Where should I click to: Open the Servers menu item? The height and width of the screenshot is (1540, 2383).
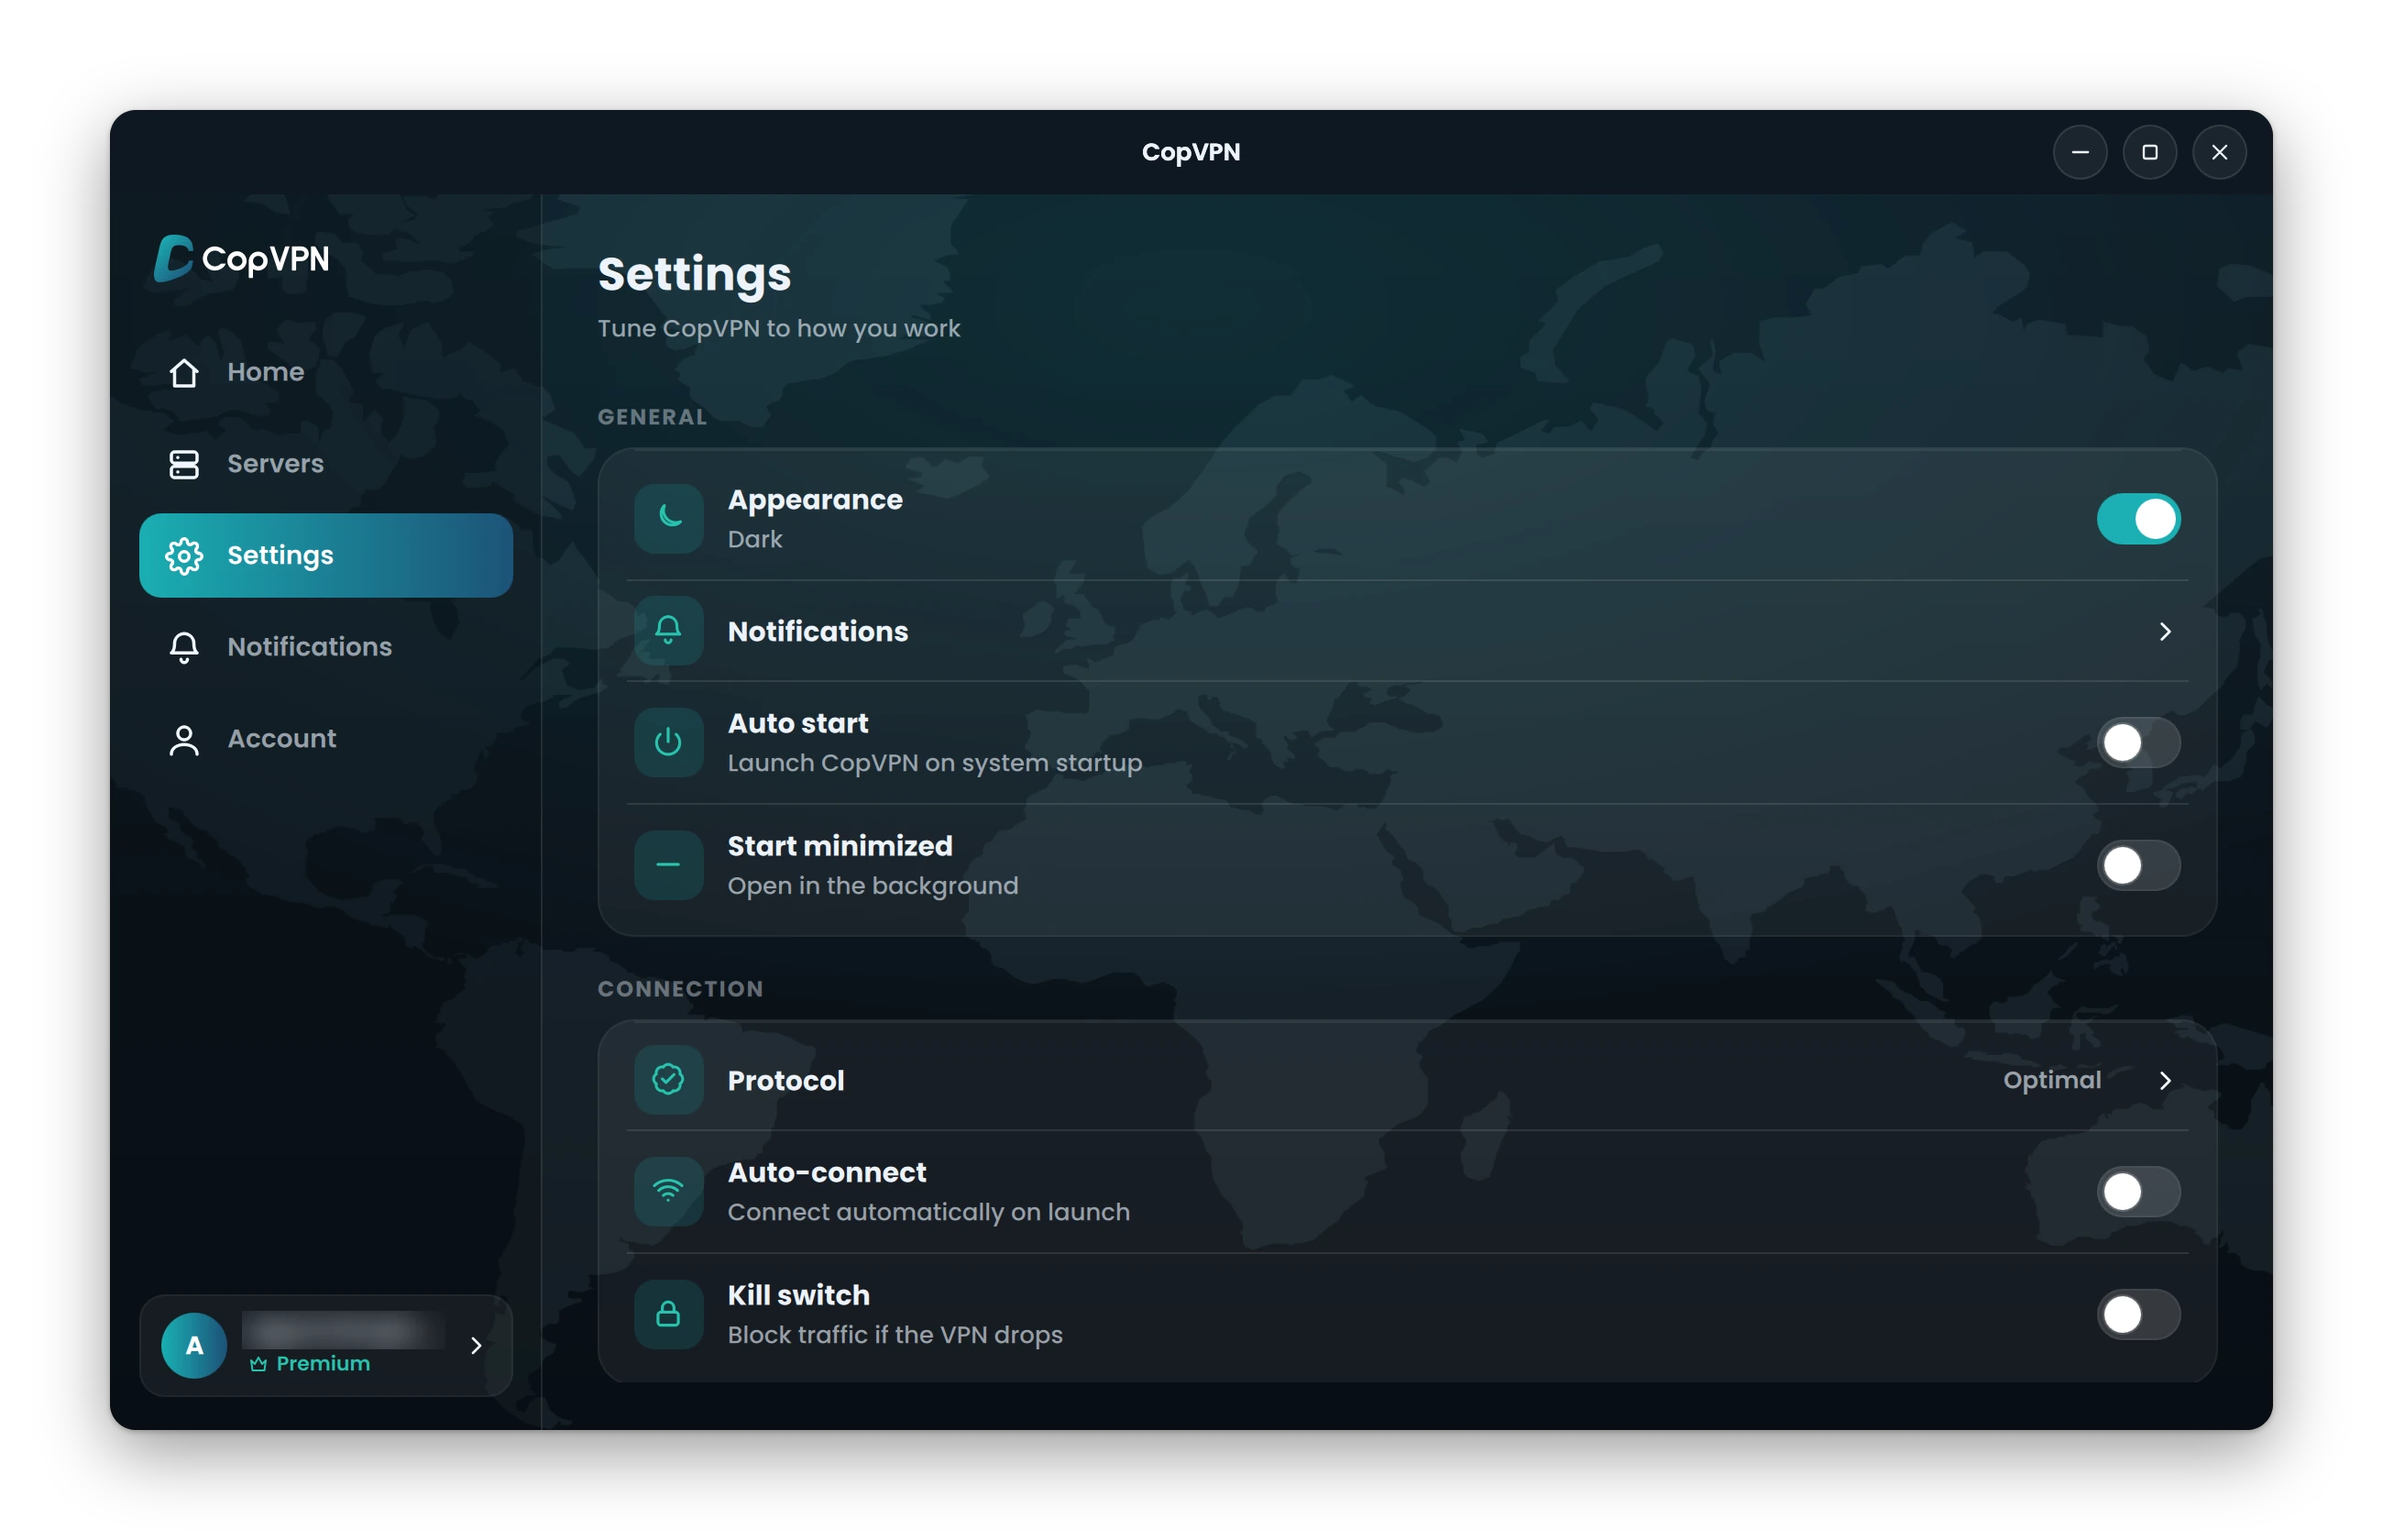click(326, 464)
